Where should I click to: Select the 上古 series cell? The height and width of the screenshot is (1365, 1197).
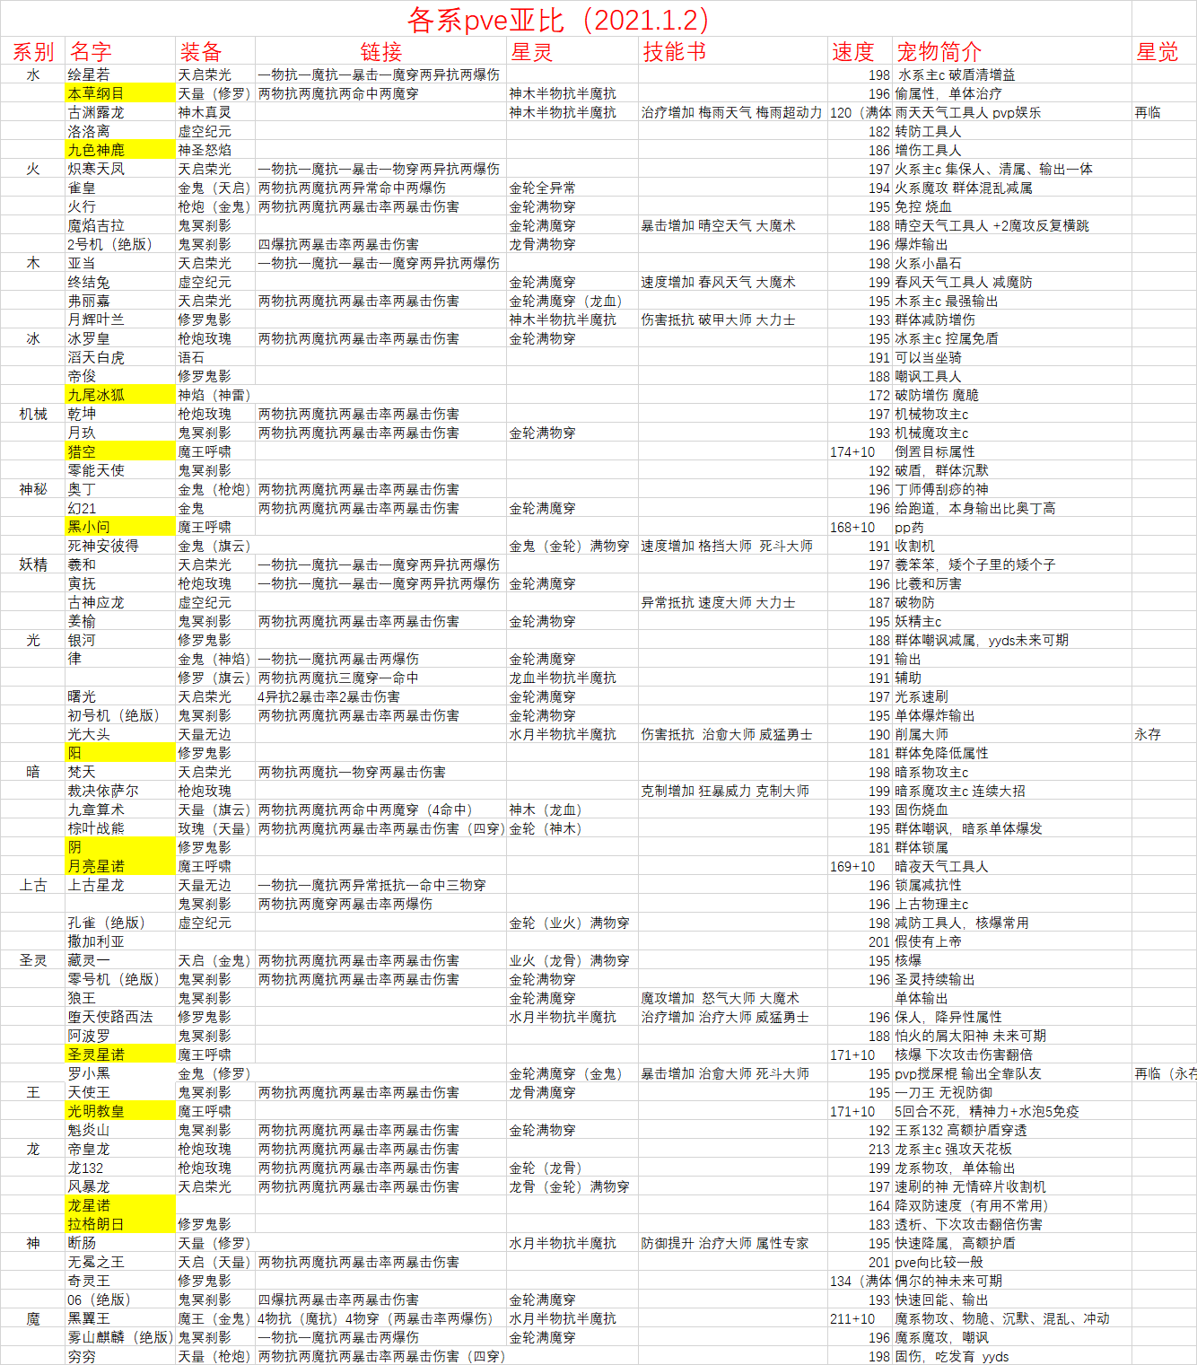pos(33,885)
